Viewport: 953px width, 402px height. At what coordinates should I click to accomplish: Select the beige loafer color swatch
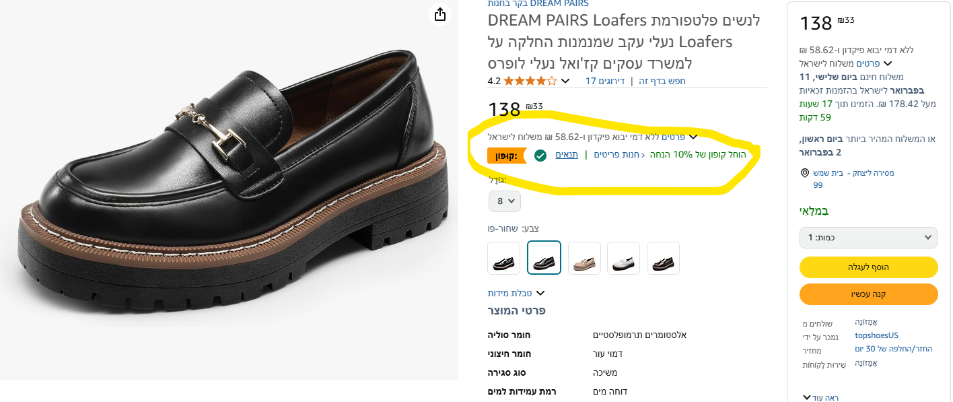pyautogui.click(x=584, y=258)
